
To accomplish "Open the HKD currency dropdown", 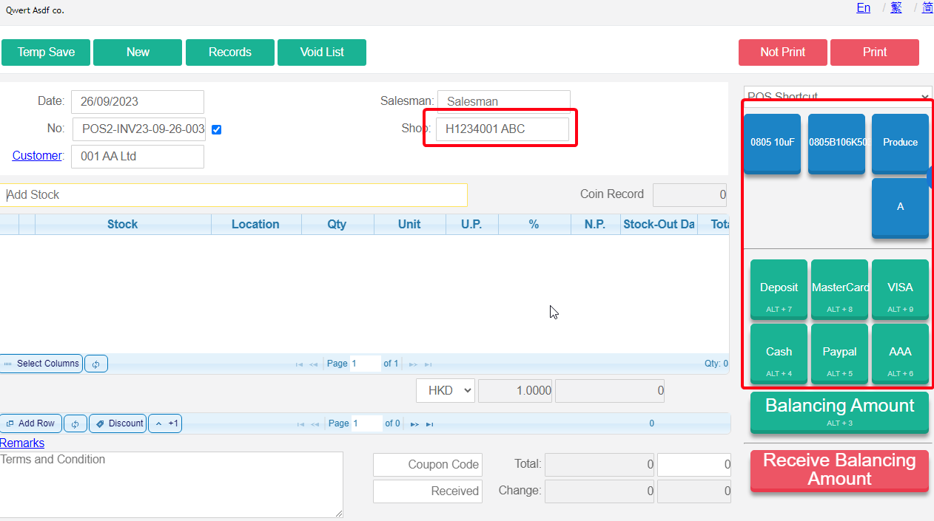I will click(x=446, y=391).
